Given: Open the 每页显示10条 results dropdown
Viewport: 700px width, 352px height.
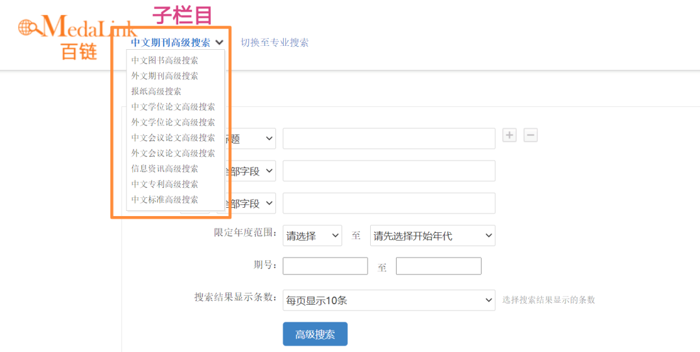Looking at the screenshot, I should tap(389, 300).
